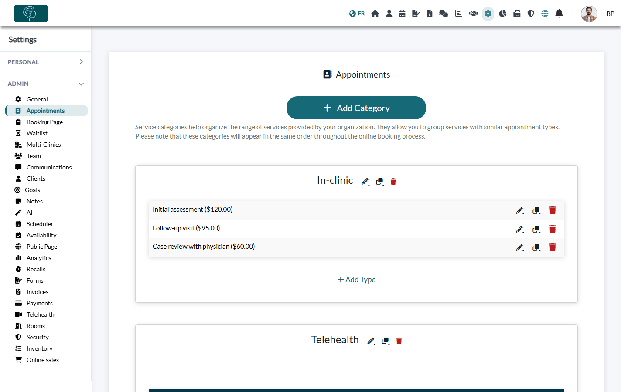Open the pie chart icon in top bar
This screenshot has width=628, height=392.
coord(503,14)
